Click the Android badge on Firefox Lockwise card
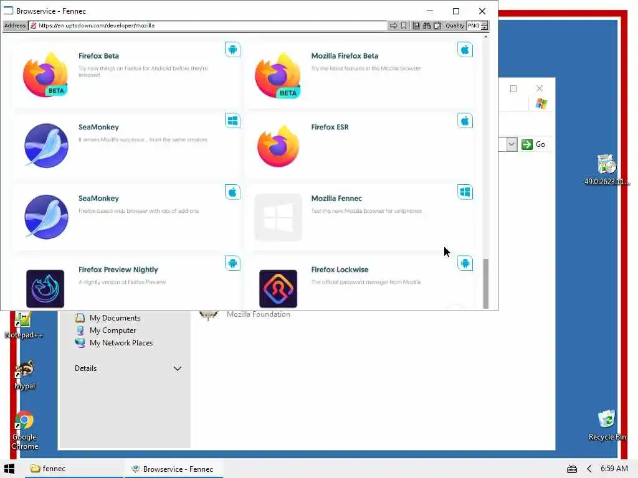638x478 pixels. click(465, 263)
